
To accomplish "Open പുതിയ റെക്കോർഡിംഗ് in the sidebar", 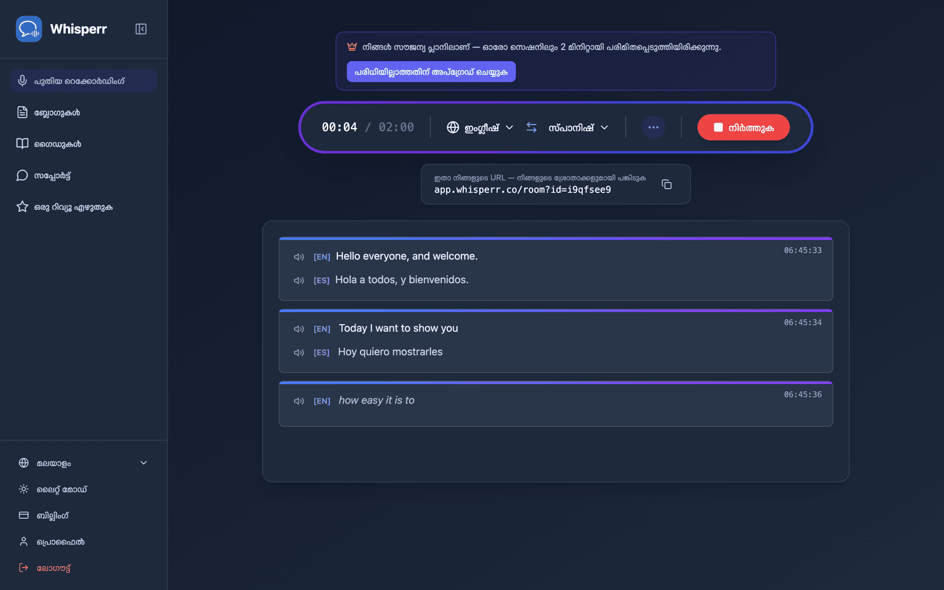I will (x=83, y=81).
